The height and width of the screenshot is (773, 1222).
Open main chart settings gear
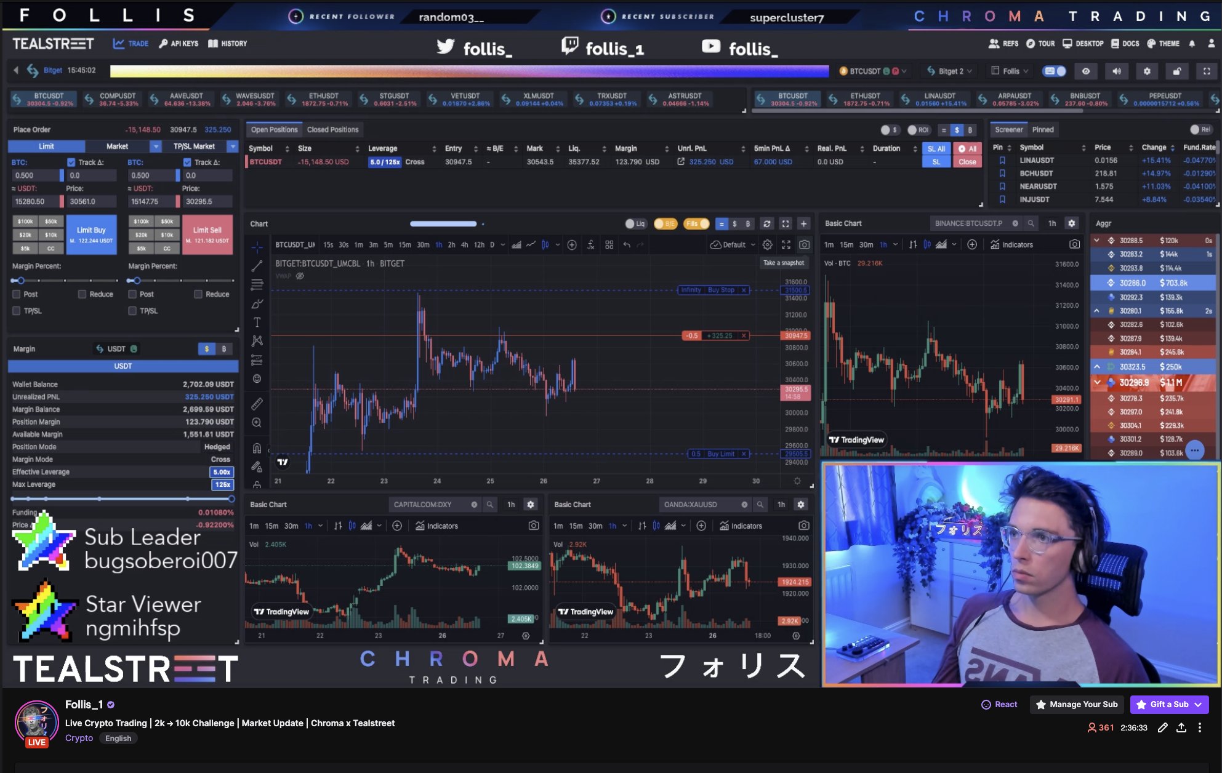(x=767, y=245)
